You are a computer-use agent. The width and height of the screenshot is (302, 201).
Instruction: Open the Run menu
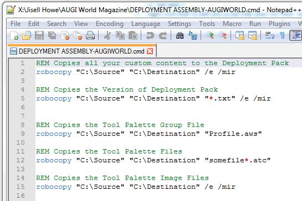click(x=255, y=24)
